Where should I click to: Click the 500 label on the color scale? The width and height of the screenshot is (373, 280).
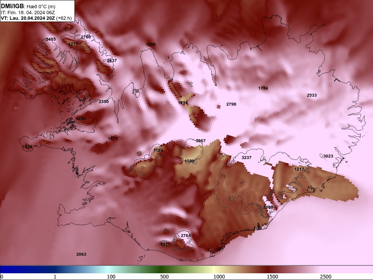pos(164,277)
